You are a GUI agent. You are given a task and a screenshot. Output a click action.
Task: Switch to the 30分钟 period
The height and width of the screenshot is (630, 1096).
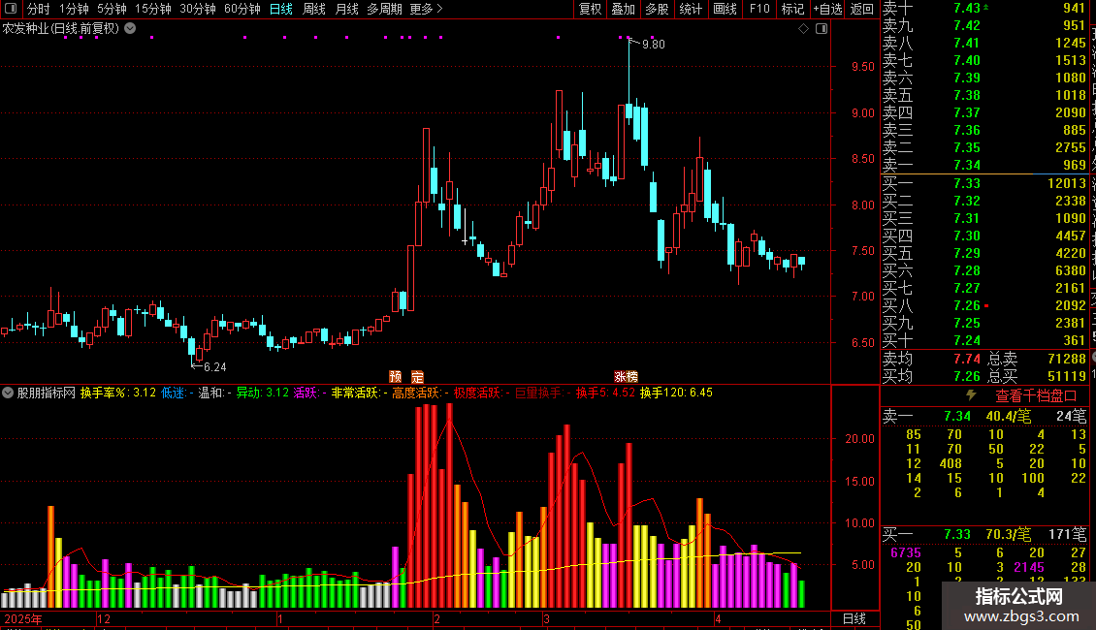pos(198,9)
